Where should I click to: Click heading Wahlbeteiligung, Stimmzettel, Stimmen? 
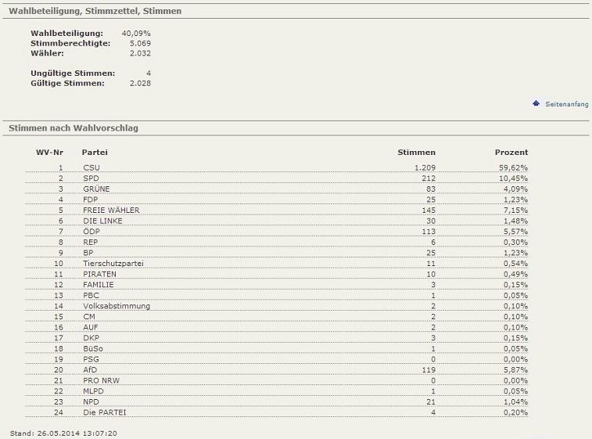tap(95, 11)
